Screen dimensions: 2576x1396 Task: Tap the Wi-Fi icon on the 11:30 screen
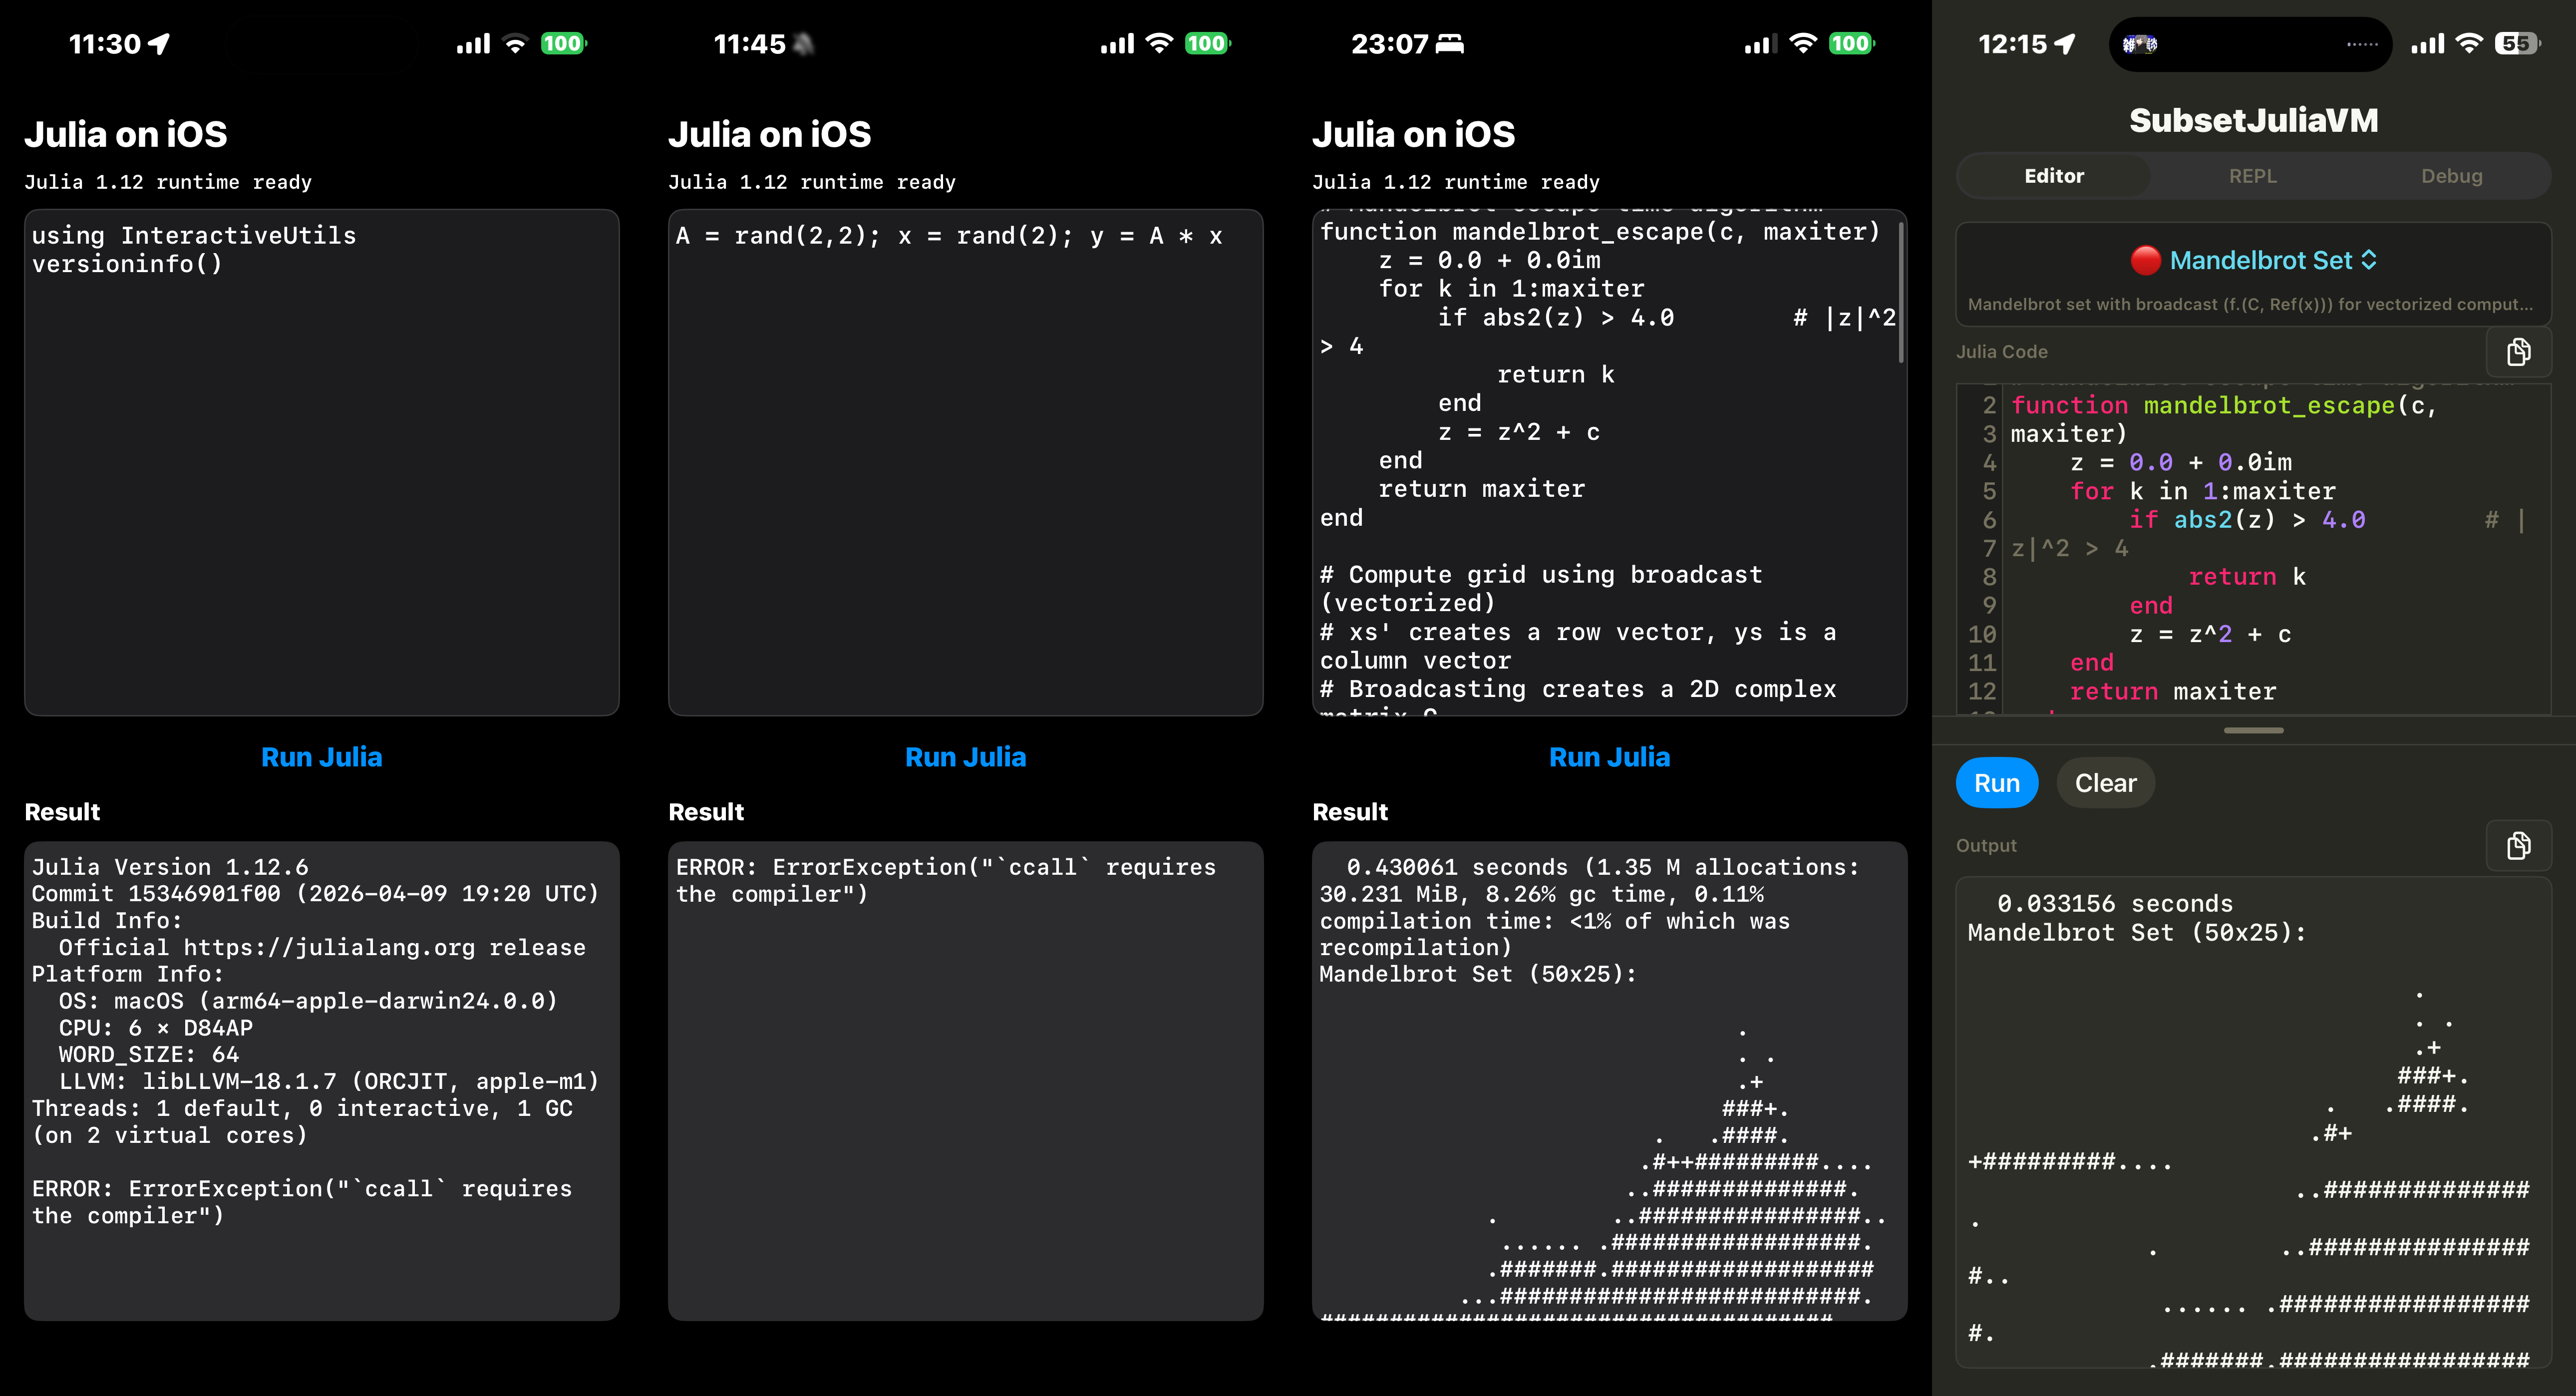[x=515, y=44]
